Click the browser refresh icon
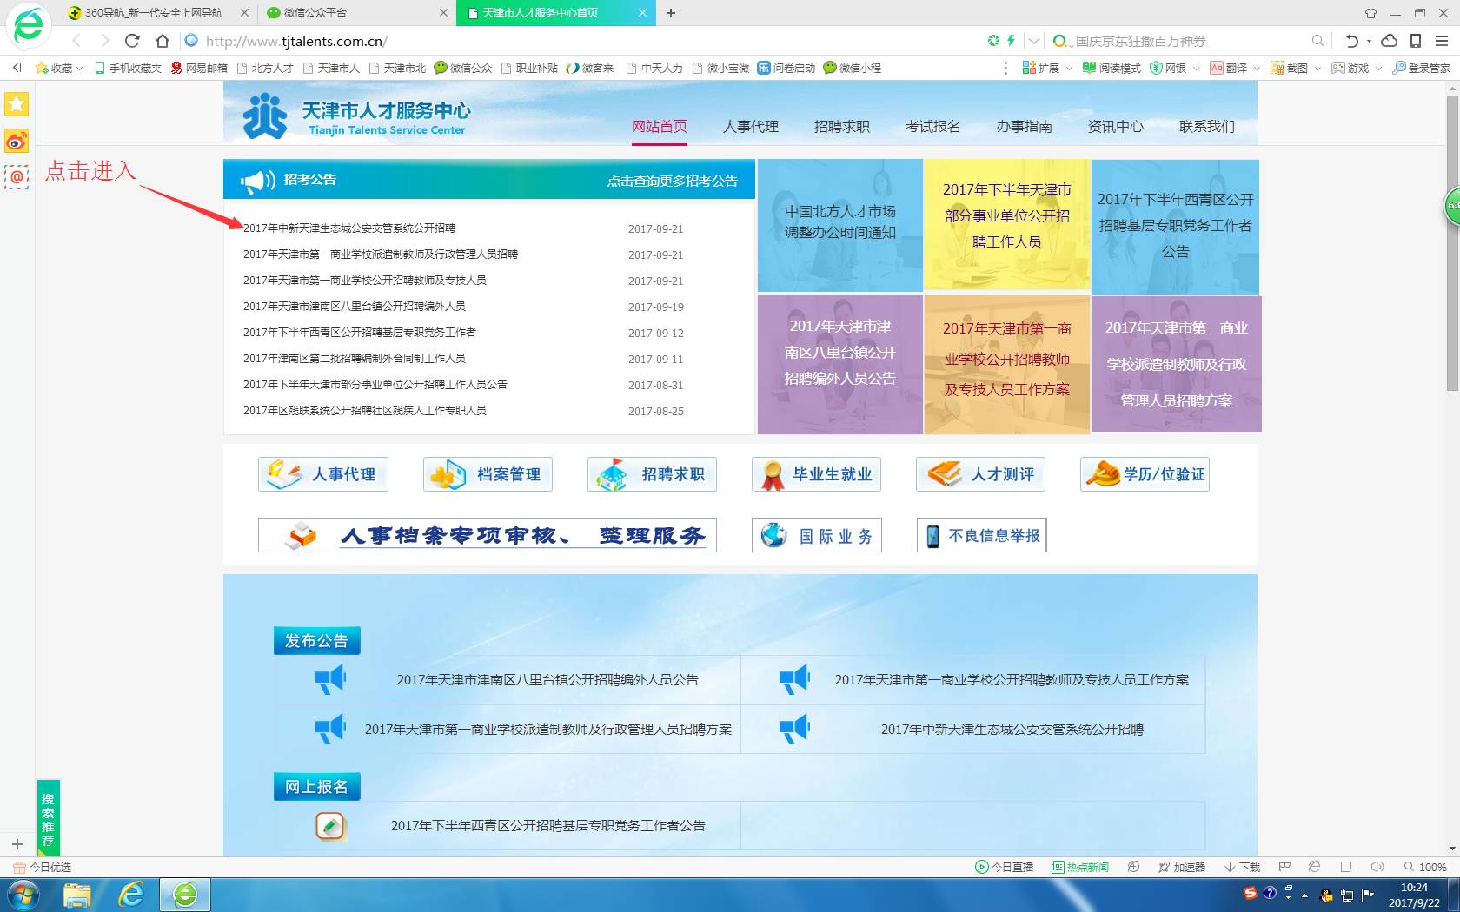The height and width of the screenshot is (912, 1460). [x=132, y=40]
